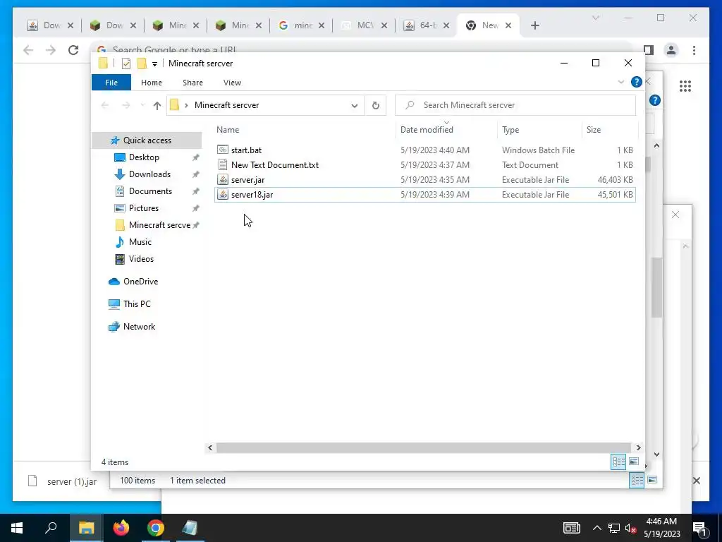Click the address bar path Minecraft sercver

[226, 105]
